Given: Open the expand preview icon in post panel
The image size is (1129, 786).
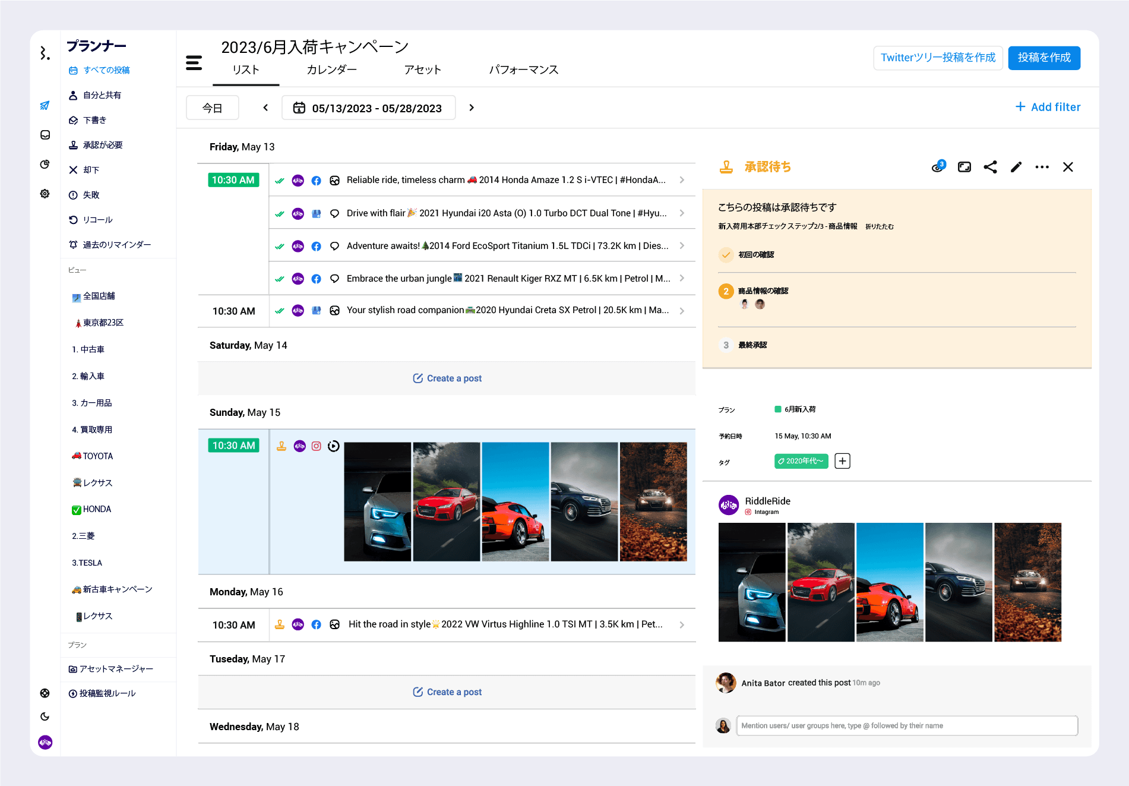Looking at the screenshot, I should [x=964, y=167].
